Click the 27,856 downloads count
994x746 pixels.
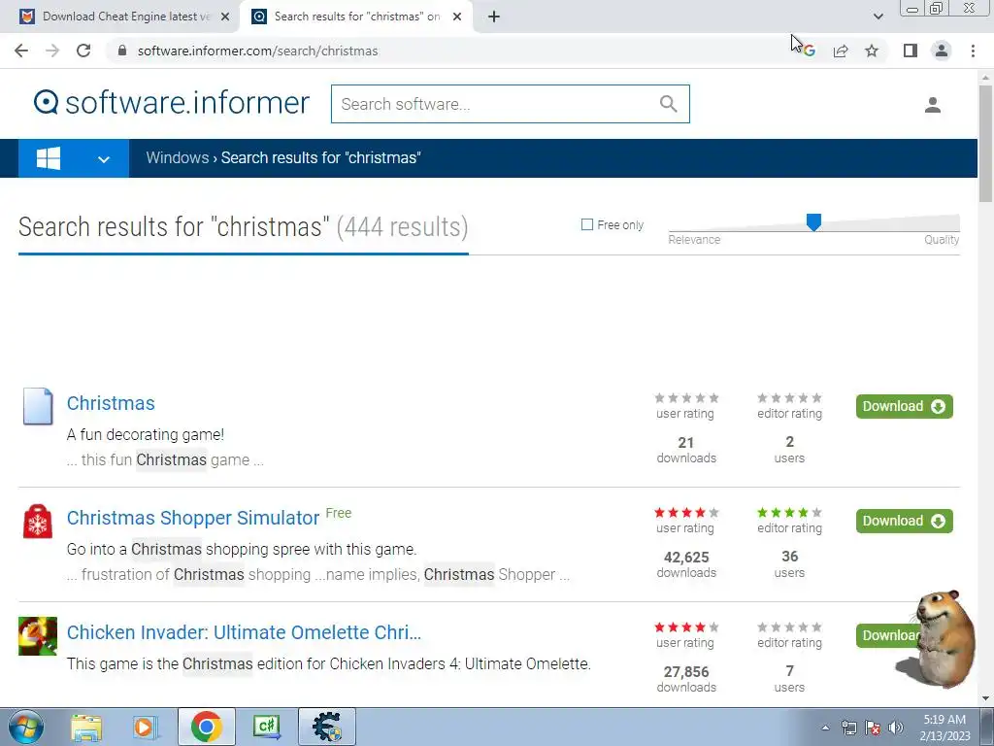(x=686, y=672)
